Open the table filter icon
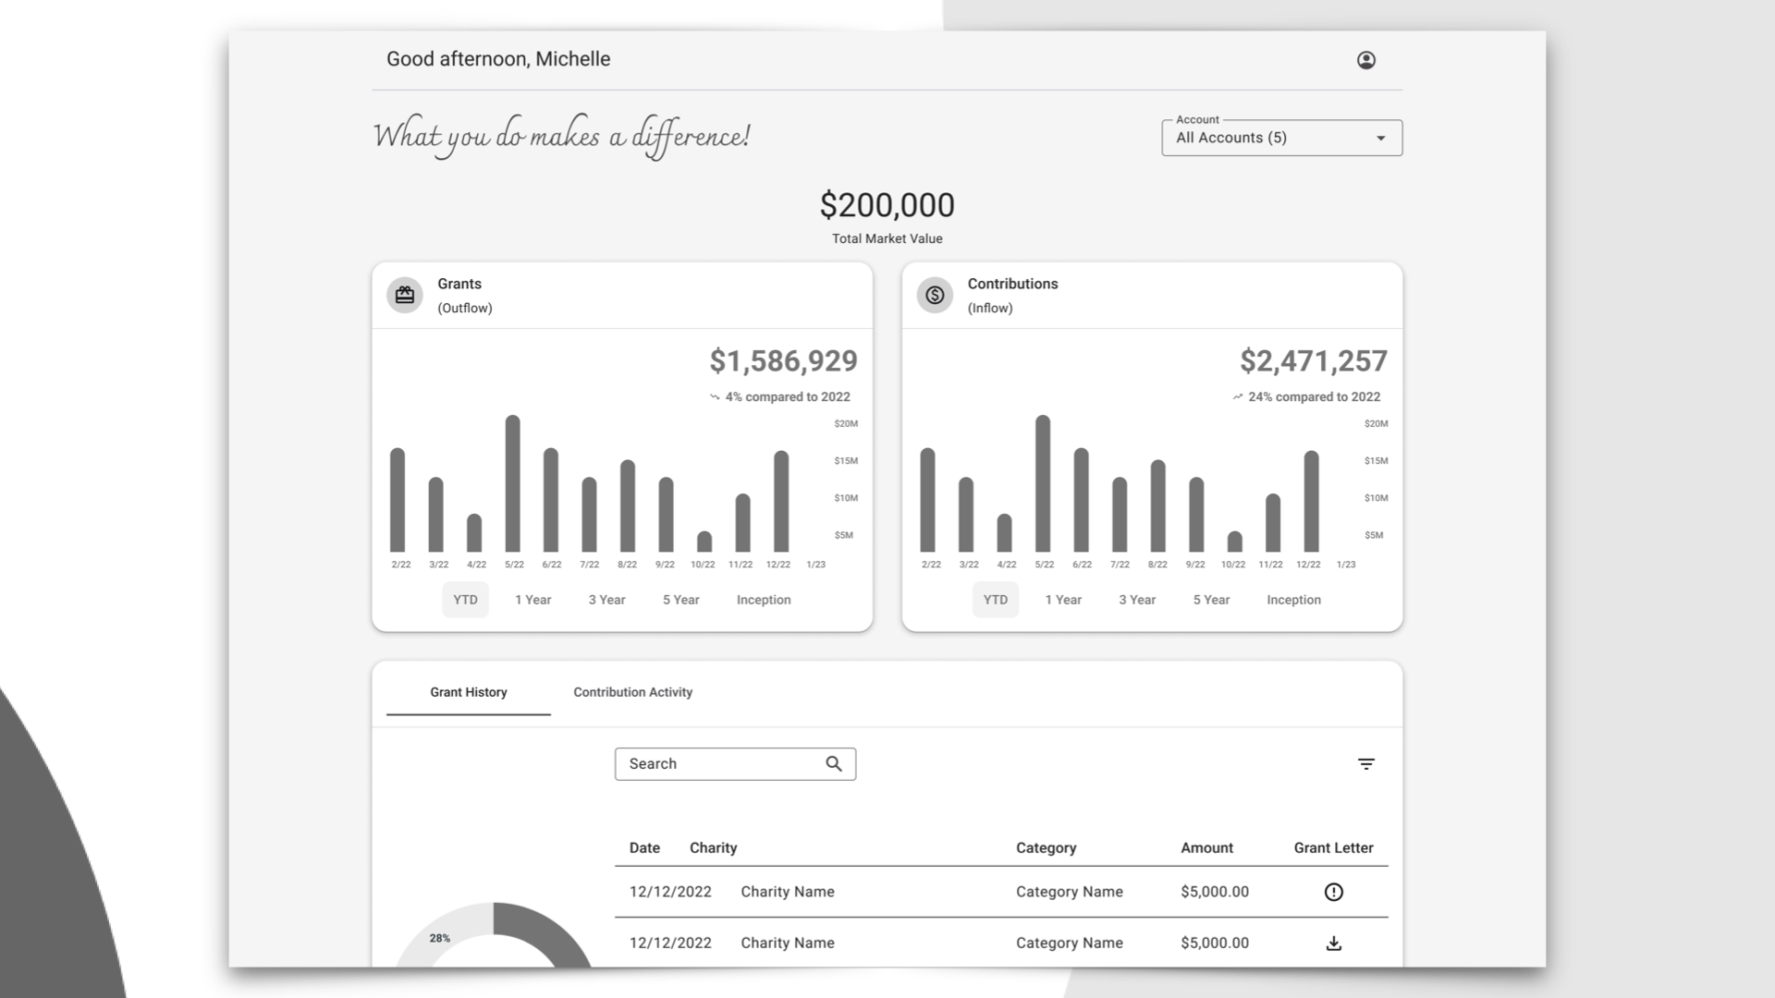This screenshot has width=1775, height=998. (1365, 764)
